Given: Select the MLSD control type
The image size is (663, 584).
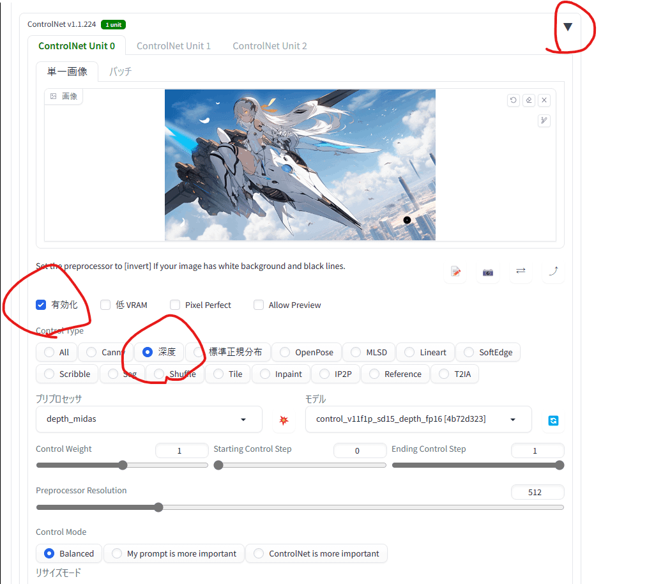Looking at the screenshot, I should 369,352.
